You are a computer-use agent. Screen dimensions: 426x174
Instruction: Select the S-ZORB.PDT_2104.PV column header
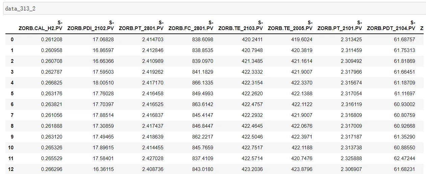point(391,25)
